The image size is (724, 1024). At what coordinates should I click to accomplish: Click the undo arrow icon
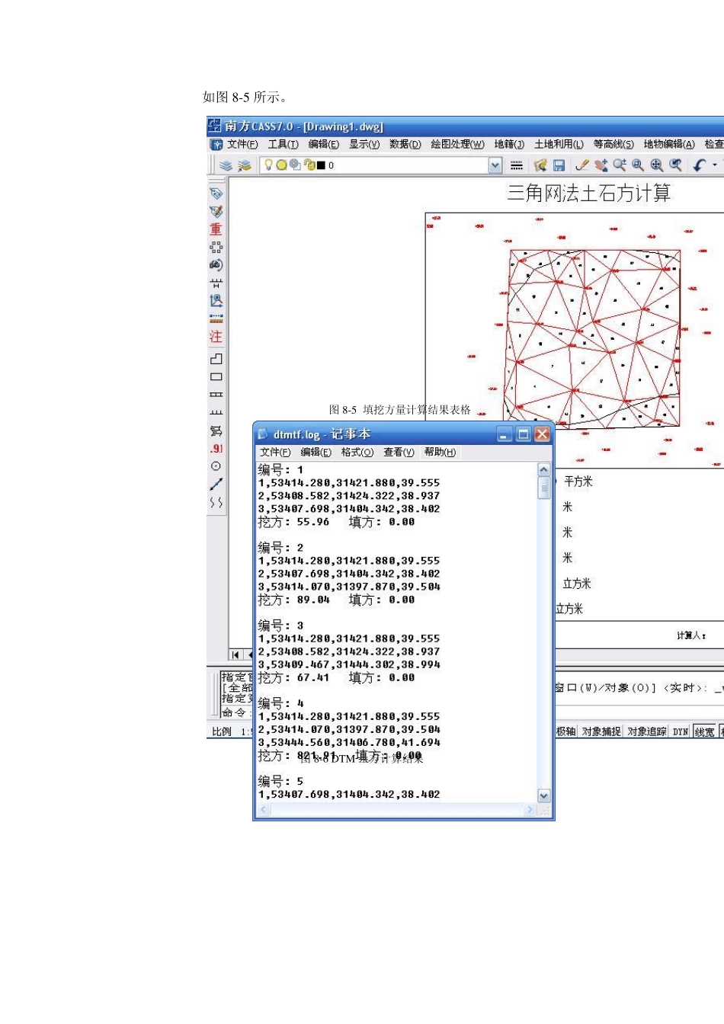[699, 165]
